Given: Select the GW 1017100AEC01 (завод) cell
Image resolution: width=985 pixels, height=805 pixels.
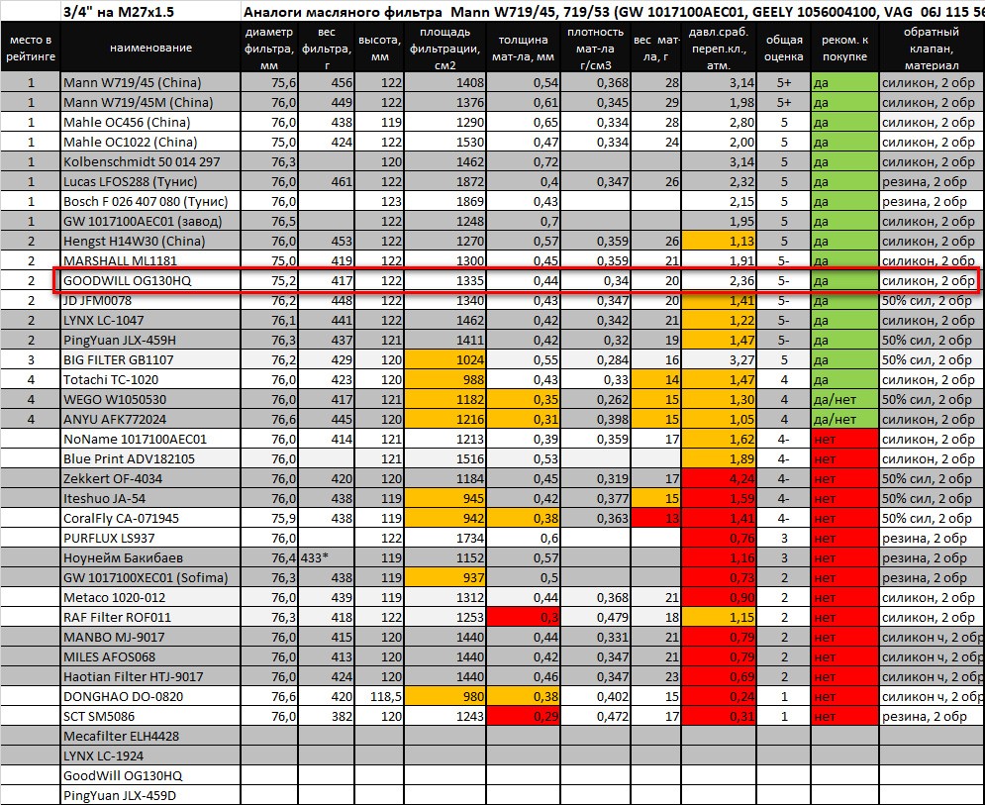Looking at the screenshot, I should 150,221.
